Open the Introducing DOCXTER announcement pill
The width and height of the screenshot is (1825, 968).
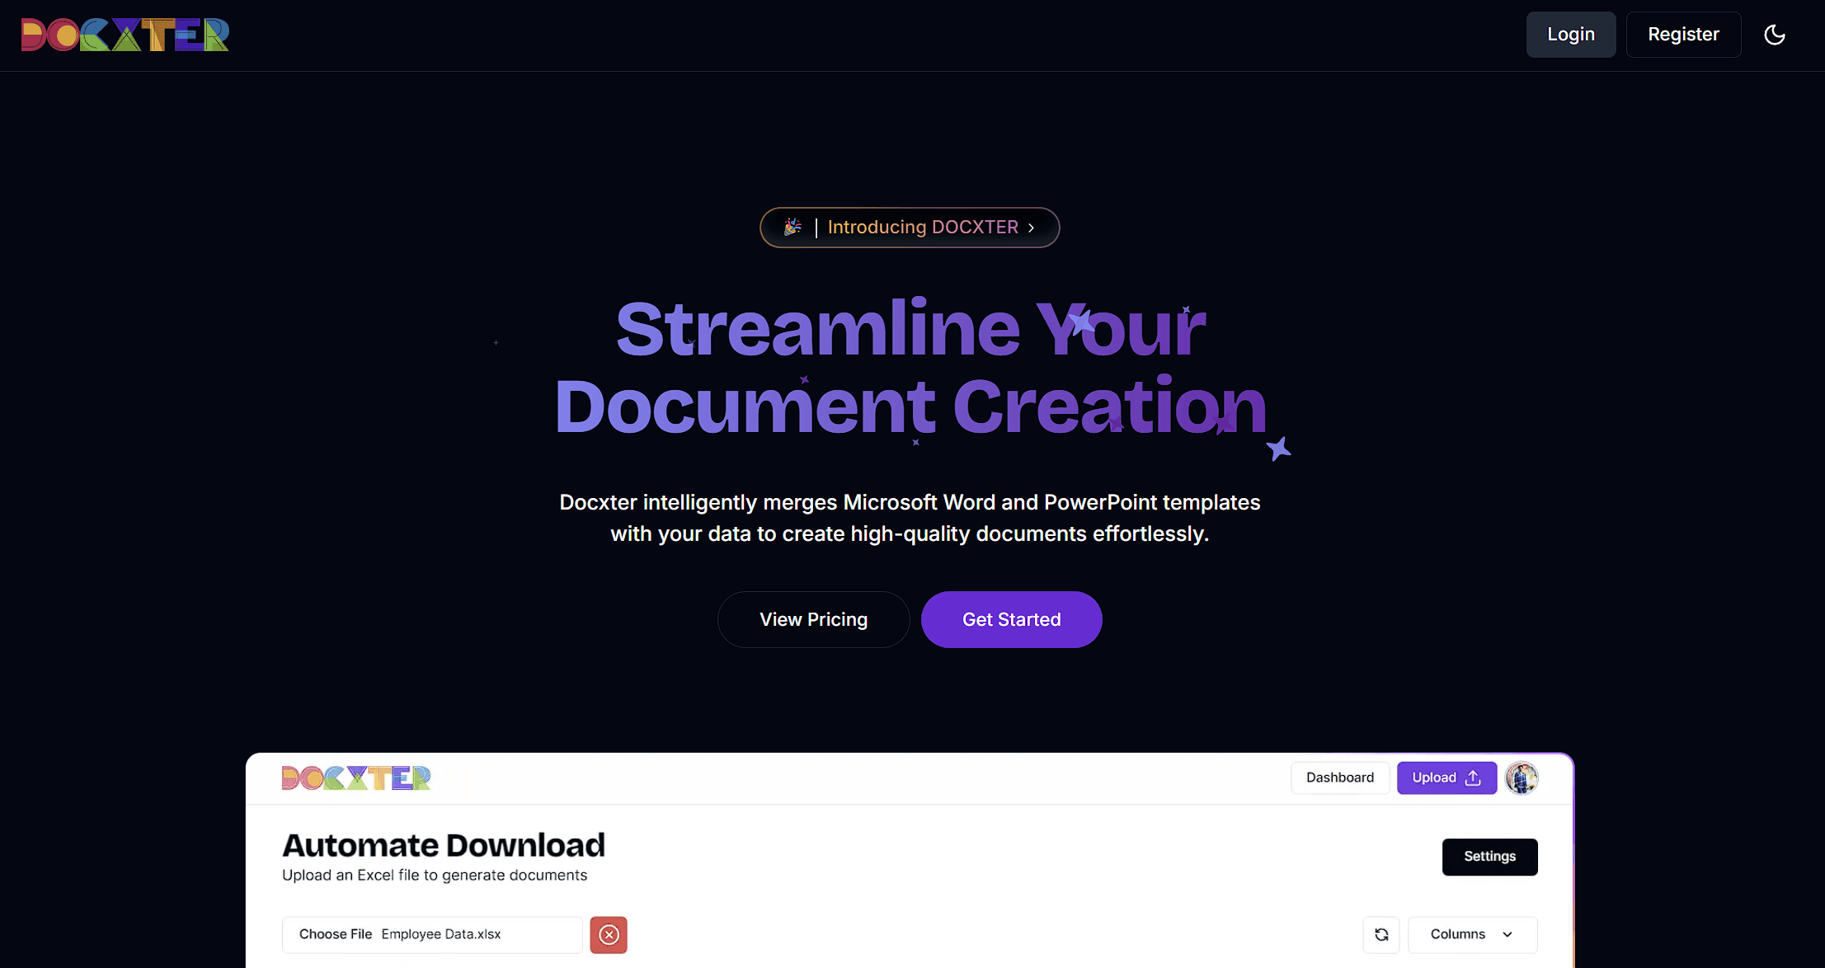(910, 228)
